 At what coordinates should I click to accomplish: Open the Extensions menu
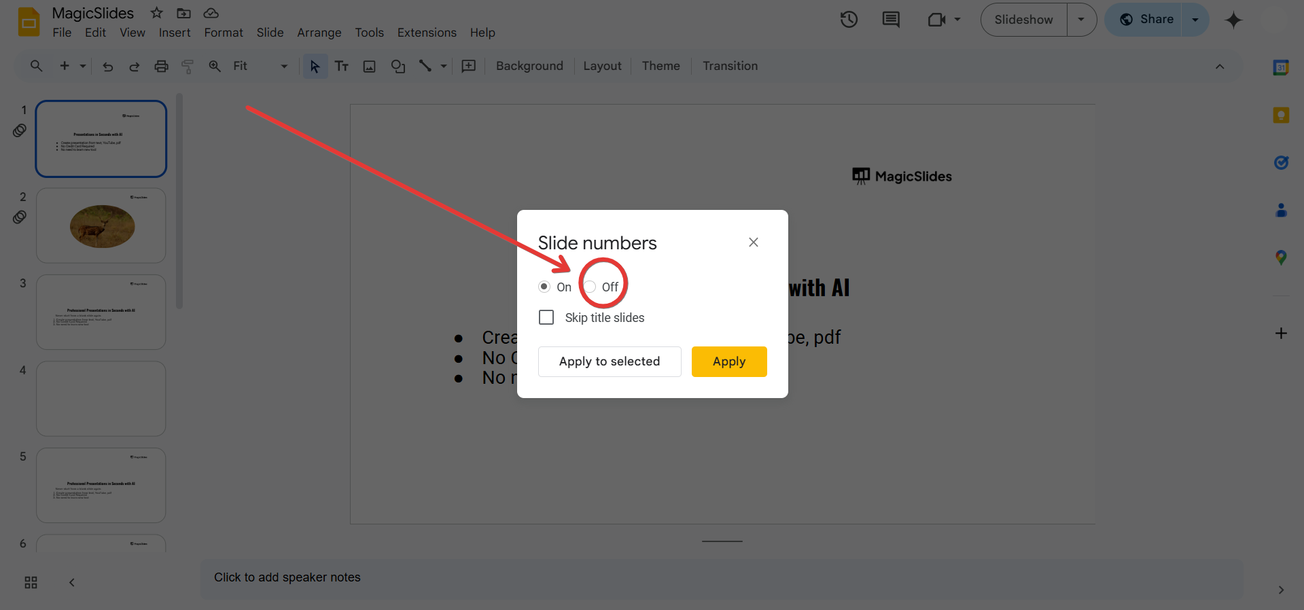coord(427,33)
